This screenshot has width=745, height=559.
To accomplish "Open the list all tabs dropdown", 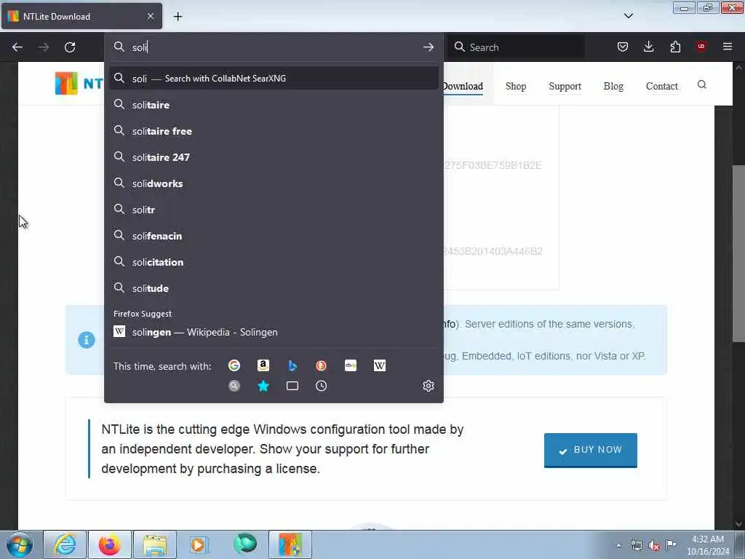I will click(629, 16).
